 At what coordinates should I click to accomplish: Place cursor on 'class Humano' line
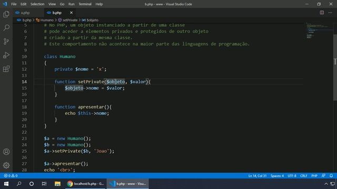(x=60, y=57)
